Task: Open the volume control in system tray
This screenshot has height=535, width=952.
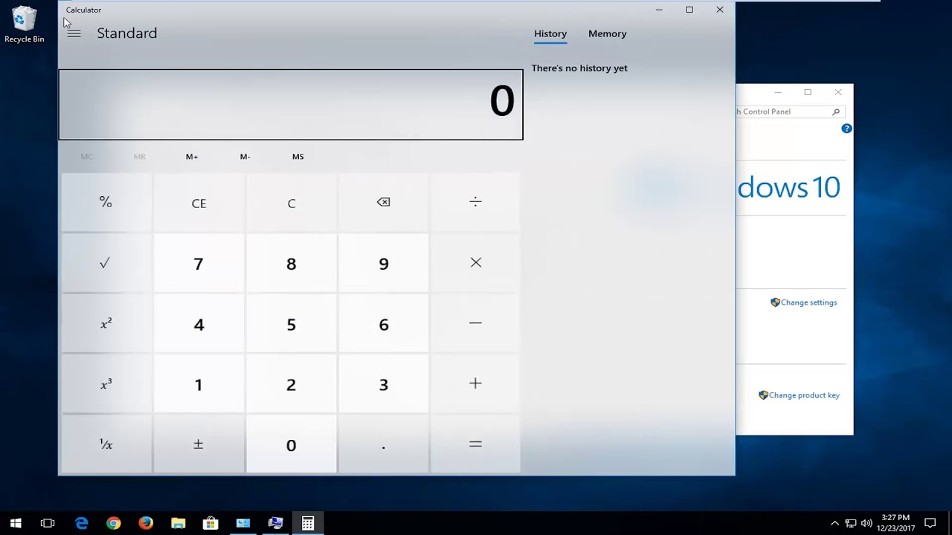Action: coord(866,523)
